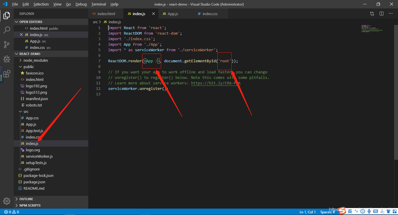398x215 pixels.
Task: Open package-lock.json file
Action: (51, 175)
